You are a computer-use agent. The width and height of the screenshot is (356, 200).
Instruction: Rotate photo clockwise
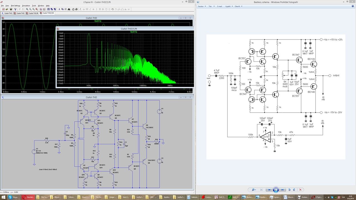coord(294,190)
